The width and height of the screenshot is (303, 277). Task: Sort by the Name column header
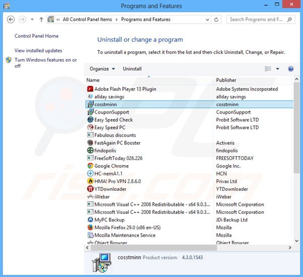click(x=93, y=80)
